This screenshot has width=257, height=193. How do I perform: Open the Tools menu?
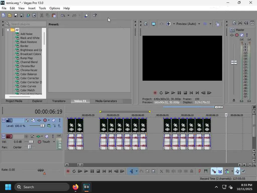pyautogui.click(x=42, y=8)
